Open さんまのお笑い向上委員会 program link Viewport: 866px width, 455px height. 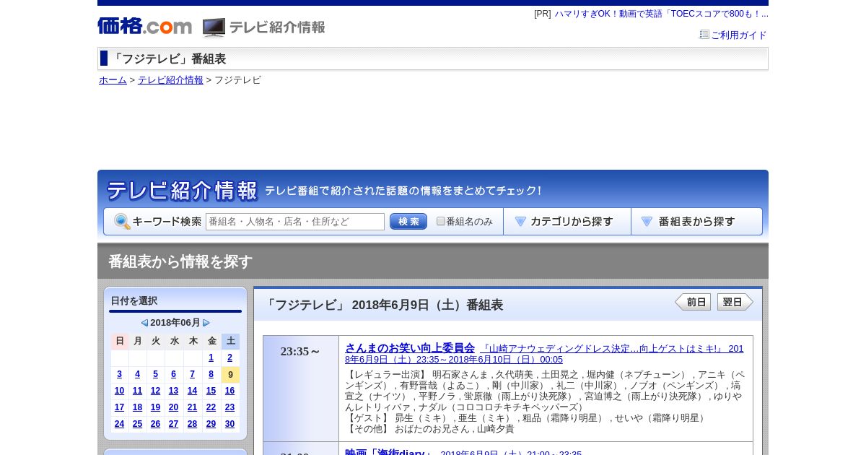410,348
